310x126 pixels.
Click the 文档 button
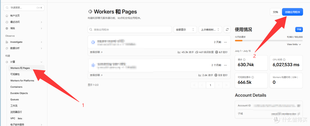click(x=275, y=12)
